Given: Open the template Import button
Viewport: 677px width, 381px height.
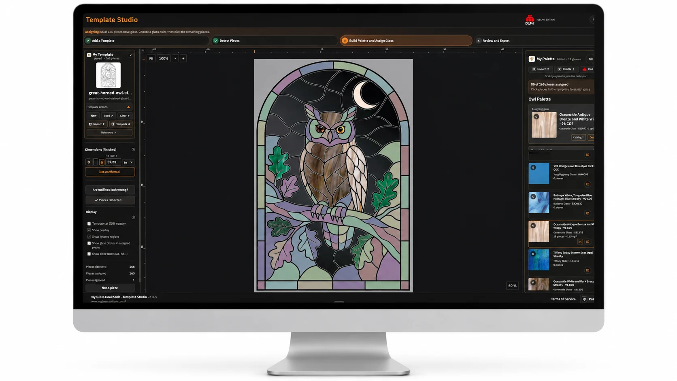Looking at the screenshot, I should [97, 124].
